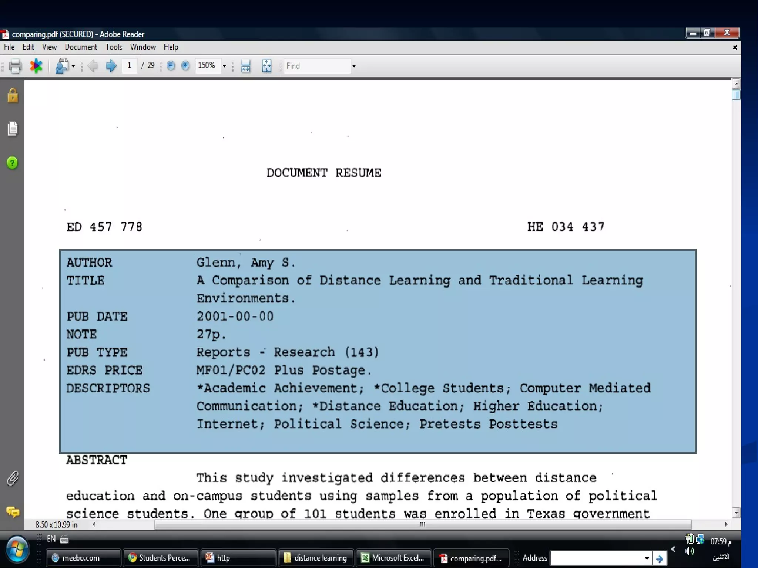
Task: Open the Pages panel in sidebar
Action: pos(13,129)
